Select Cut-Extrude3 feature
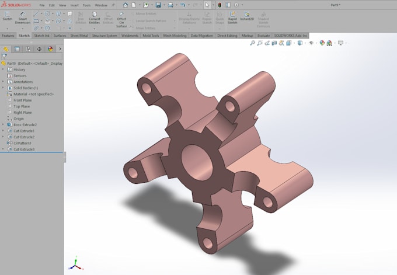397x275 pixels. coord(21,149)
